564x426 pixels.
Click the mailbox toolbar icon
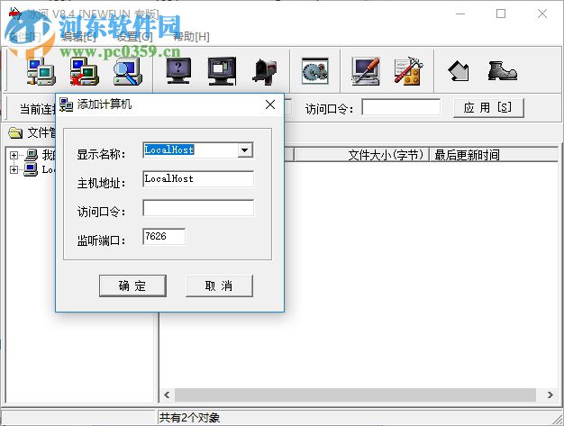265,71
